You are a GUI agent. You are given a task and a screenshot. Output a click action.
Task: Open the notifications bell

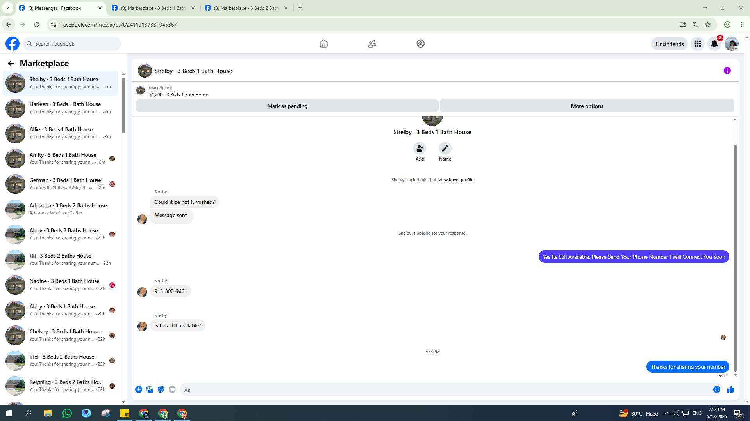[x=714, y=44]
